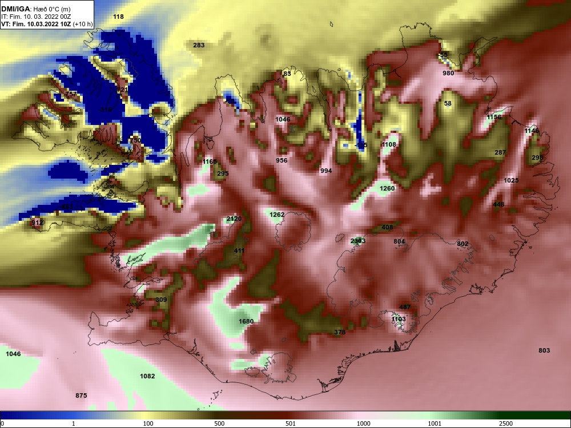Click the color scale label 1001

click(x=435, y=423)
